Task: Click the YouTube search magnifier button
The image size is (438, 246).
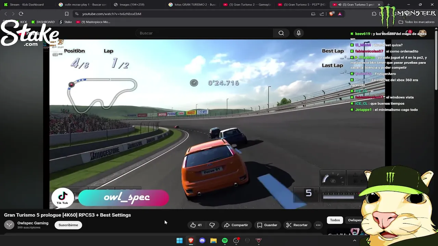Action: click(281, 33)
